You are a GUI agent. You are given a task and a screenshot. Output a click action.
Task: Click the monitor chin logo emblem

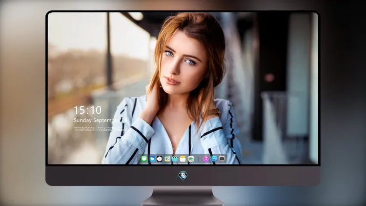183,176
